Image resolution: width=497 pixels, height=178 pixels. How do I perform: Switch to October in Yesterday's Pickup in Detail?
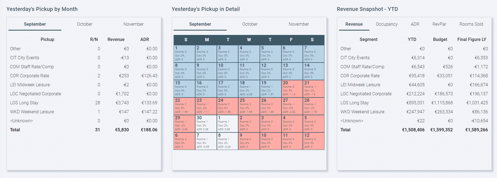coord(249,24)
